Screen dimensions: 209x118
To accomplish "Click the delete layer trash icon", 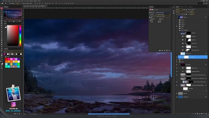I will [206, 114].
